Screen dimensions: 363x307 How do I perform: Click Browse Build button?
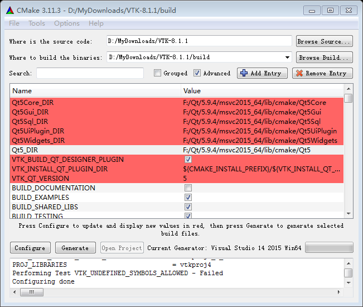tap(325, 57)
